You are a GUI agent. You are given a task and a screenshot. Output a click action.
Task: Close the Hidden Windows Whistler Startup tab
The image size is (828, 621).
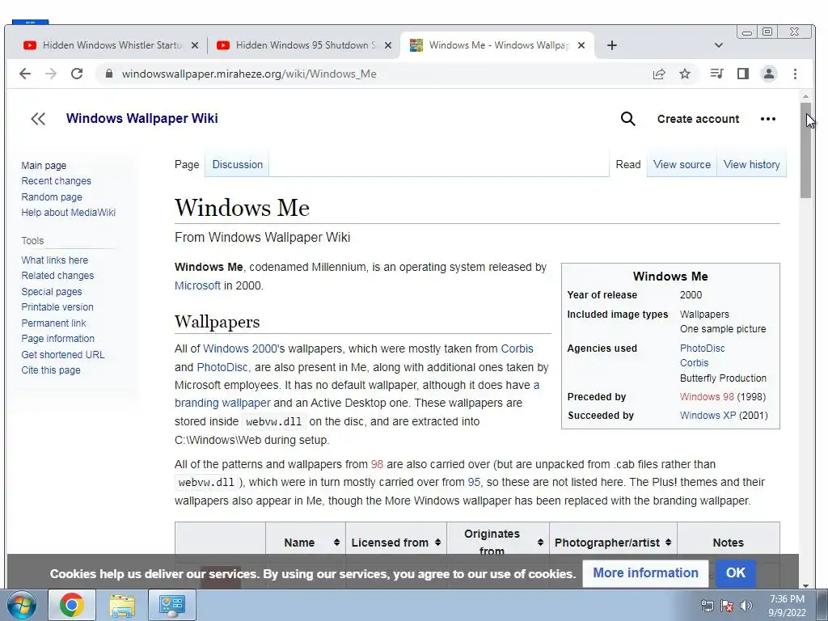click(x=195, y=45)
